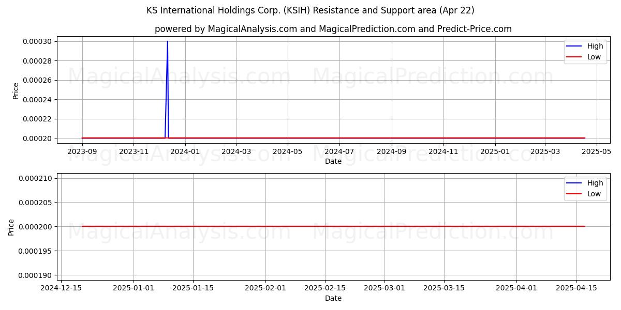The height and width of the screenshot is (310, 621).
Task: Click the 2025-01-15 x-axis tick label
Action: 193,288
